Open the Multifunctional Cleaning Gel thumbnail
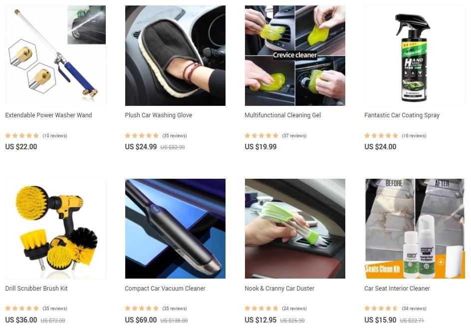The height and width of the screenshot is (332, 471). tap(295, 55)
